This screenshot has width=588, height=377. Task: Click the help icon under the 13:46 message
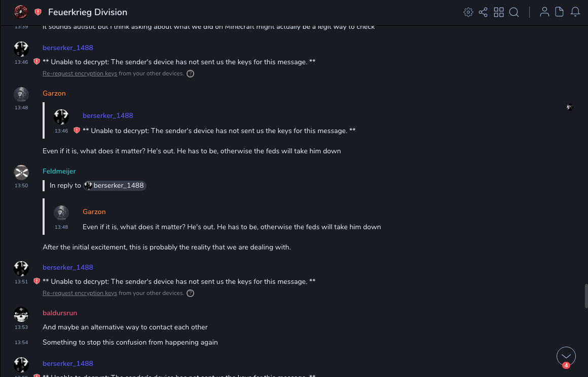pos(191,74)
